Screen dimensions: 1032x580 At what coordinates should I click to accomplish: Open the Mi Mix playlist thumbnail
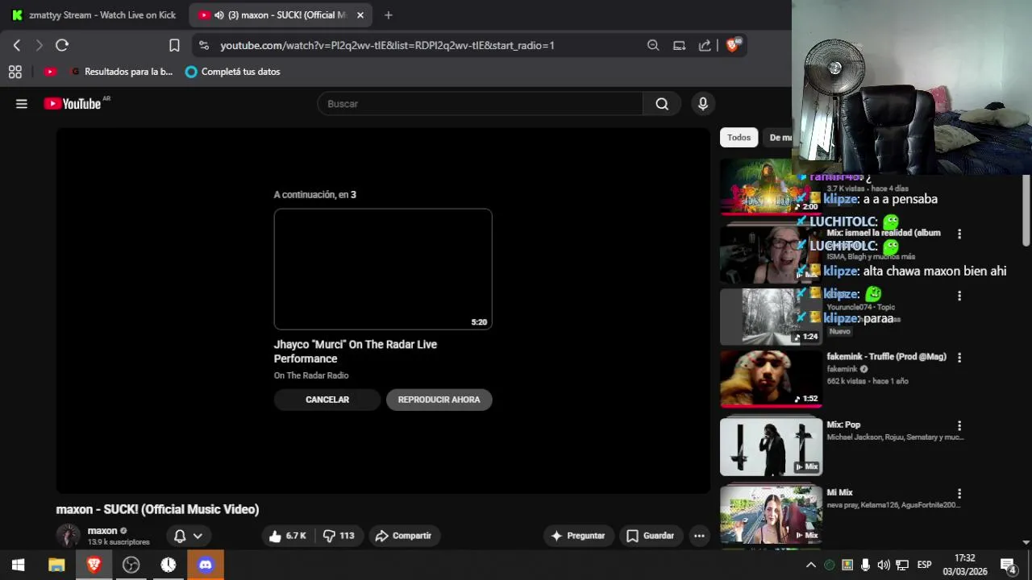pos(771,514)
